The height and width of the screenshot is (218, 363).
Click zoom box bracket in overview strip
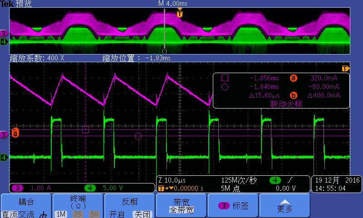pyautogui.click(x=164, y=51)
